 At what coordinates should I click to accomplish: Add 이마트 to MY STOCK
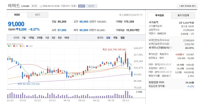(x=187, y=6)
